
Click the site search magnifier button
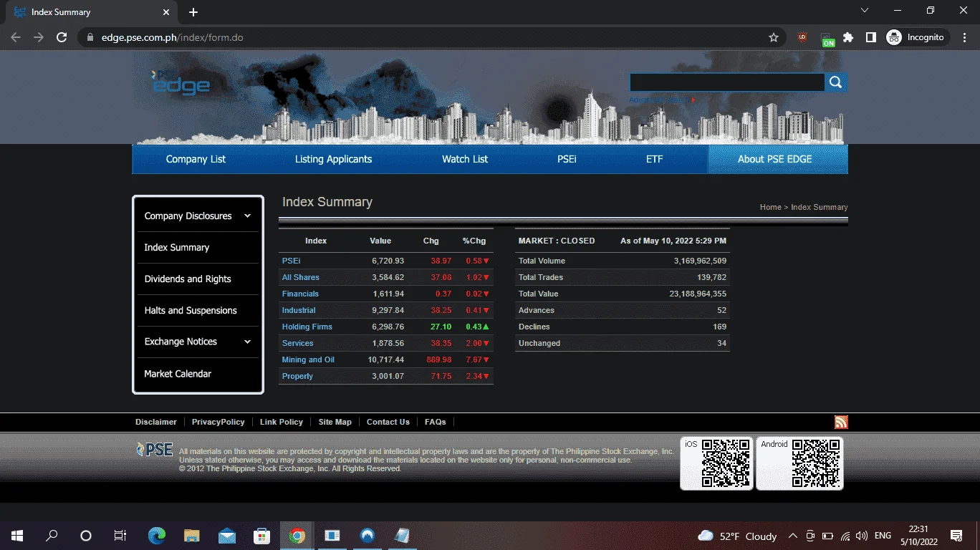(x=836, y=82)
